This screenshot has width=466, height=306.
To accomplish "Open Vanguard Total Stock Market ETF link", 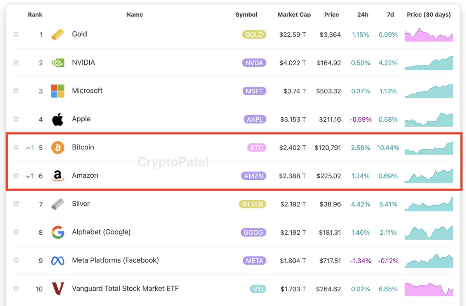I will pyautogui.click(x=125, y=289).
